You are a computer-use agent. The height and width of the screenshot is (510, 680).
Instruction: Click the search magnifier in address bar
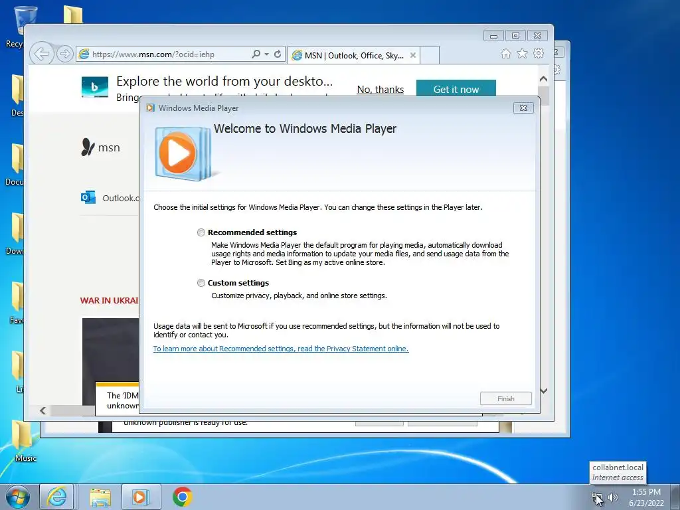click(x=256, y=54)
